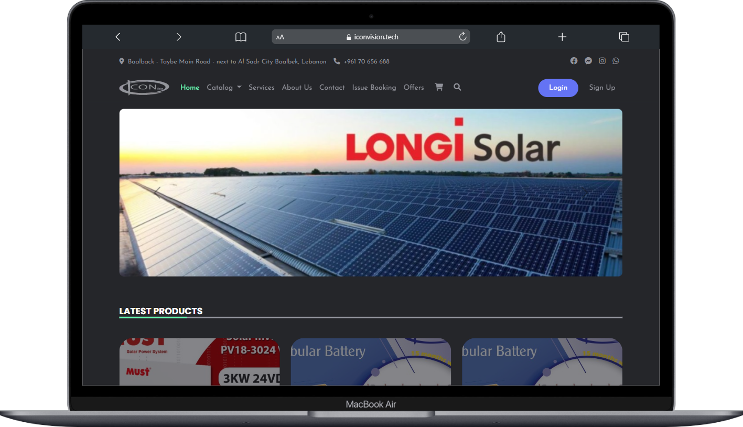Click the Sign Up link
This screenshot has width=743, height=427.
(602, 88)
